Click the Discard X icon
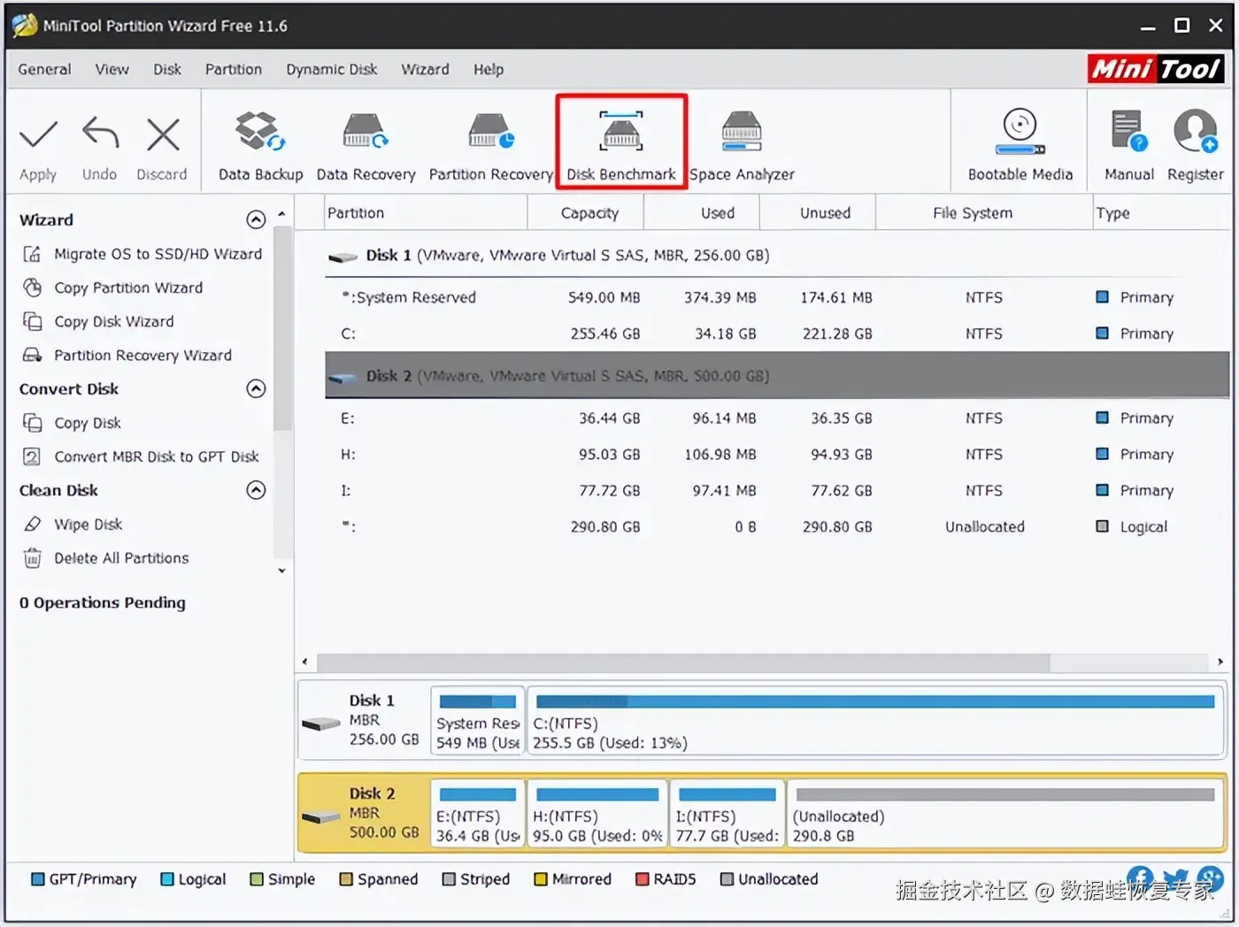Viewport: 1239px width, 927px height. coord(163,135)
